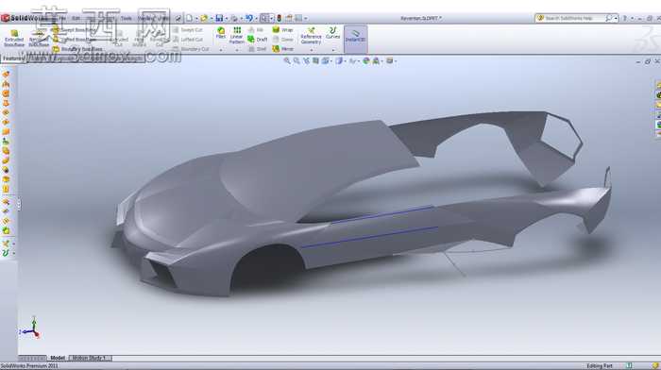Open the Hole Wizard tool

coord(140,39)
